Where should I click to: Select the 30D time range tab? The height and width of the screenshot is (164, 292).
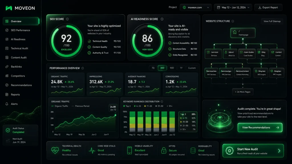tap(162, 68)
